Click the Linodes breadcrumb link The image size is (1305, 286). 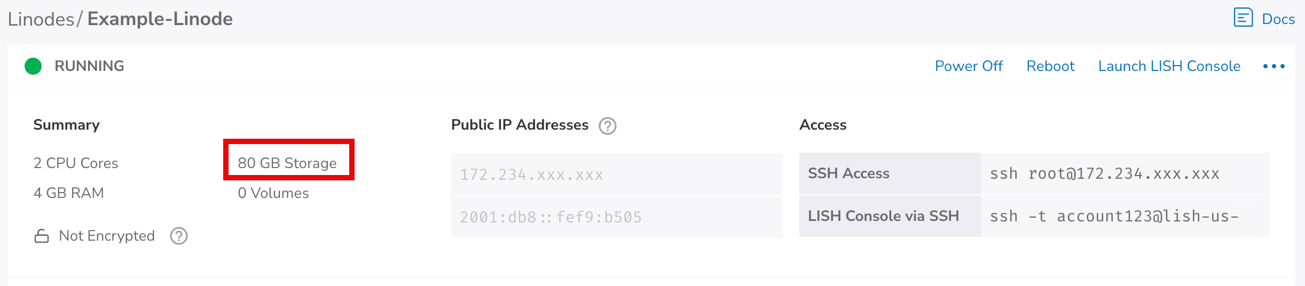pyautogui.click(x=41, y=19)
